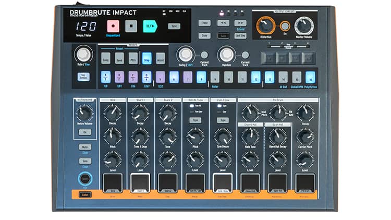
Task: Push the Last Step button
Action: click(240, 35)
